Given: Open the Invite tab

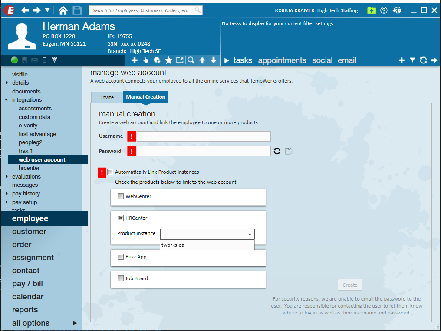Looking at the screenshot, I should tap(107, 97).
